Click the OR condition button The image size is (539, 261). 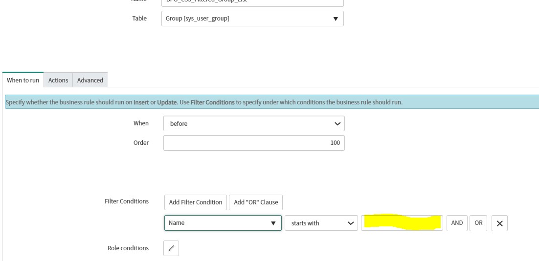tap(478, 223)
